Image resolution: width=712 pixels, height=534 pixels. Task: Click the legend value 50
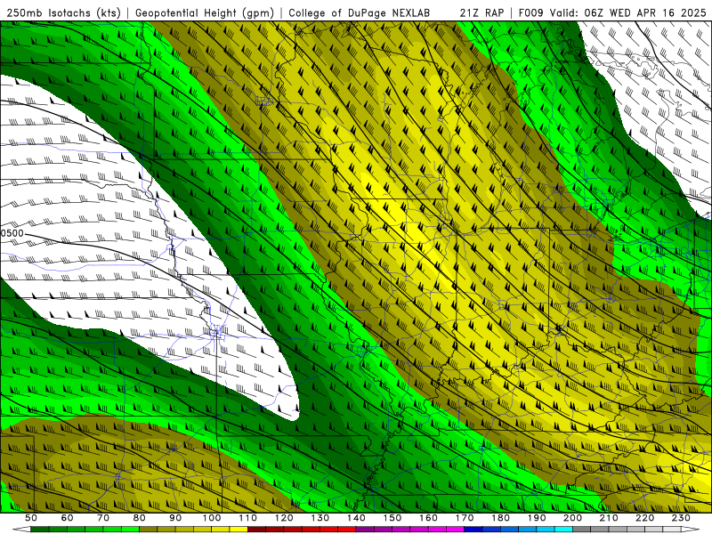tap(31, 518)
